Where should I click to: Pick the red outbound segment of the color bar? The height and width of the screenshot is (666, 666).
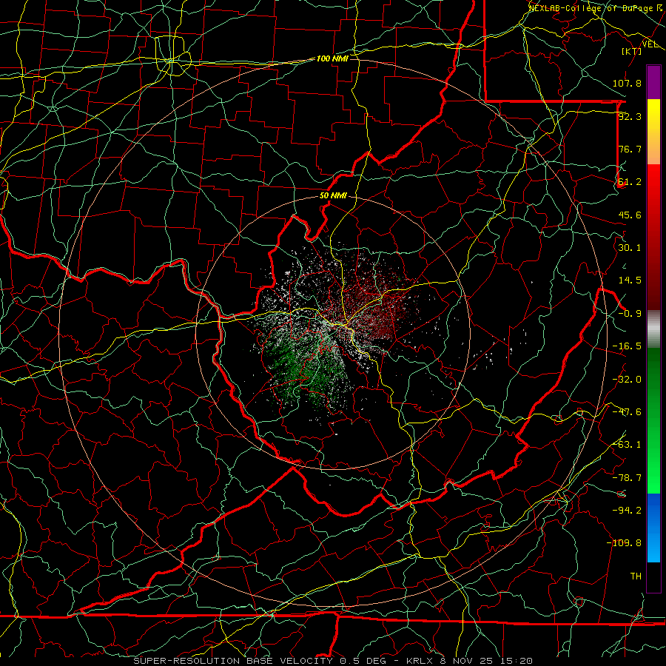[653, 237]
